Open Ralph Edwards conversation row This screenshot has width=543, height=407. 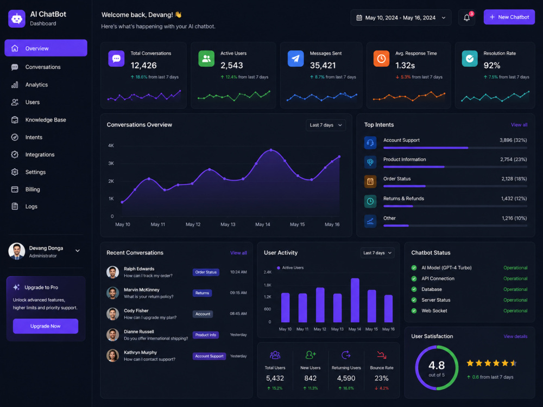coord(176,272)
